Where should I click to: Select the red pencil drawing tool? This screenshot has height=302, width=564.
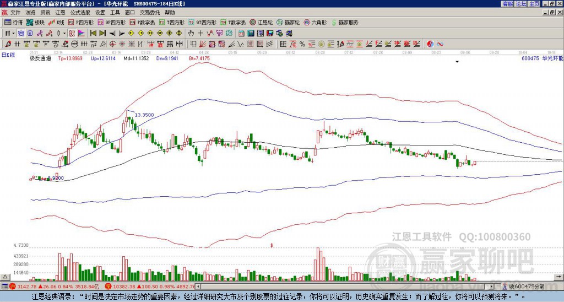(8, 44)
